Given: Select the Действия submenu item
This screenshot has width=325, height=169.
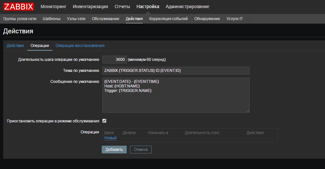Looking at the screenshot, I should click(134, 19).
